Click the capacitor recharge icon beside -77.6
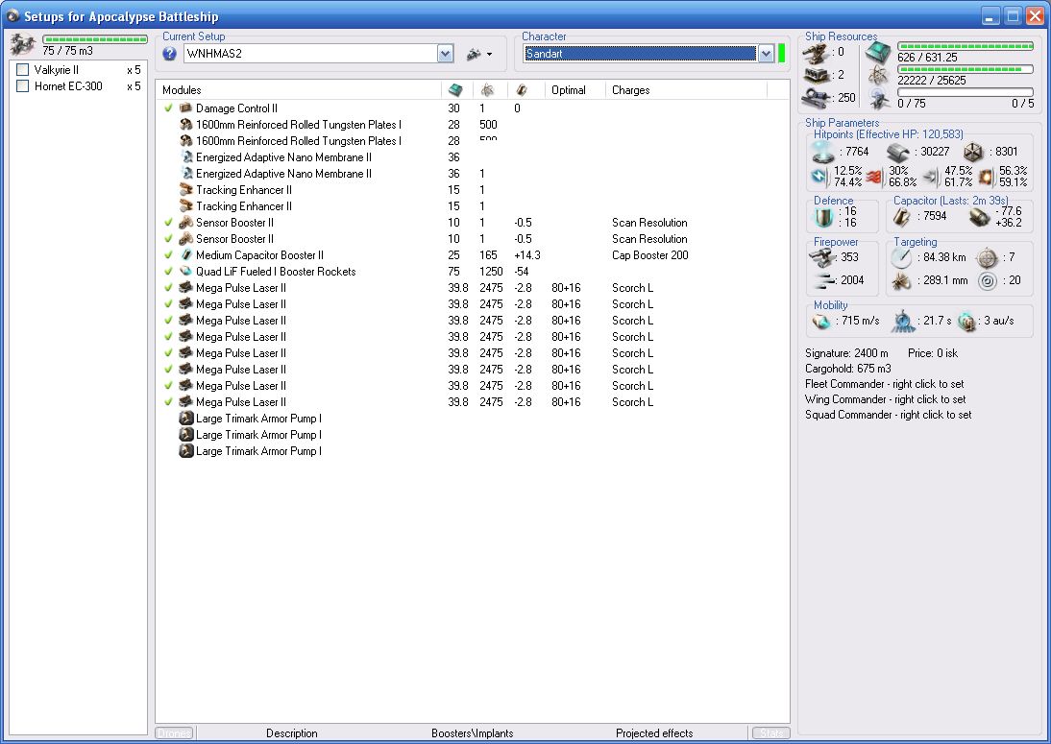Viewport: 1051px width, 744px height. (979, 216)
